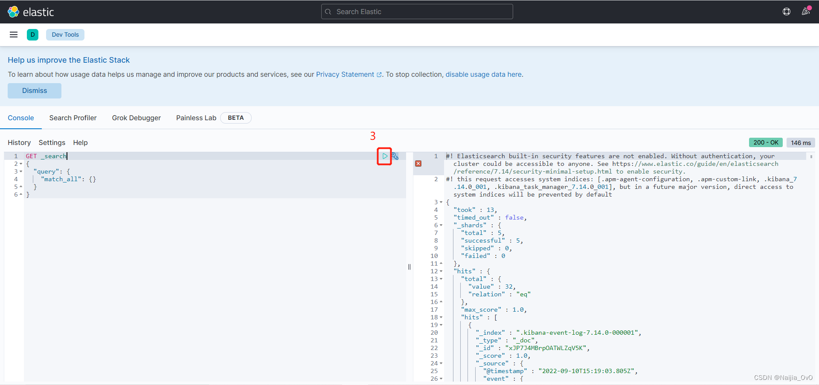The image size is (819, 385).
Task: Click the Dev Tools breadcrumb
Action: coord(65,35)
